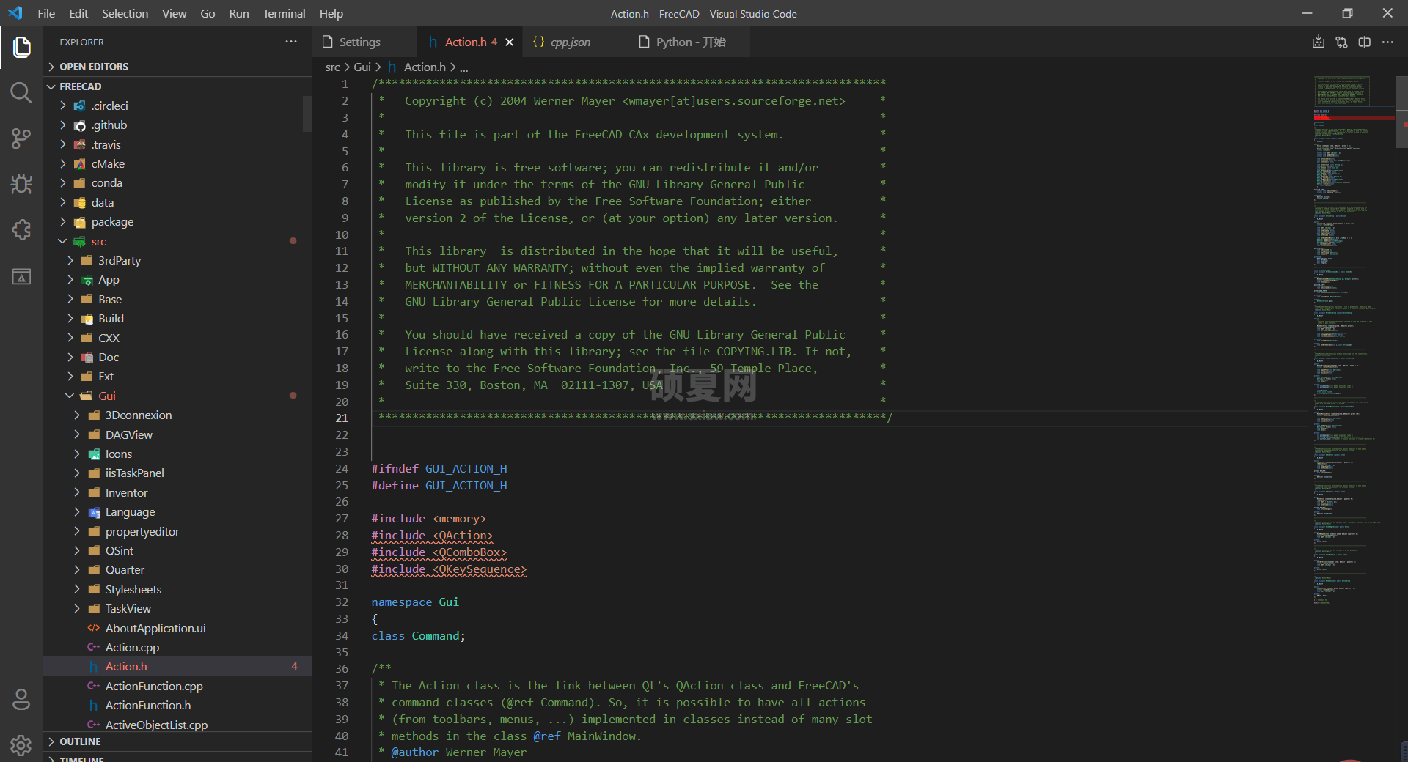Expand the OPEN EDITORS section
Screen dimensions: 1408x762
[x=177, y=67]
